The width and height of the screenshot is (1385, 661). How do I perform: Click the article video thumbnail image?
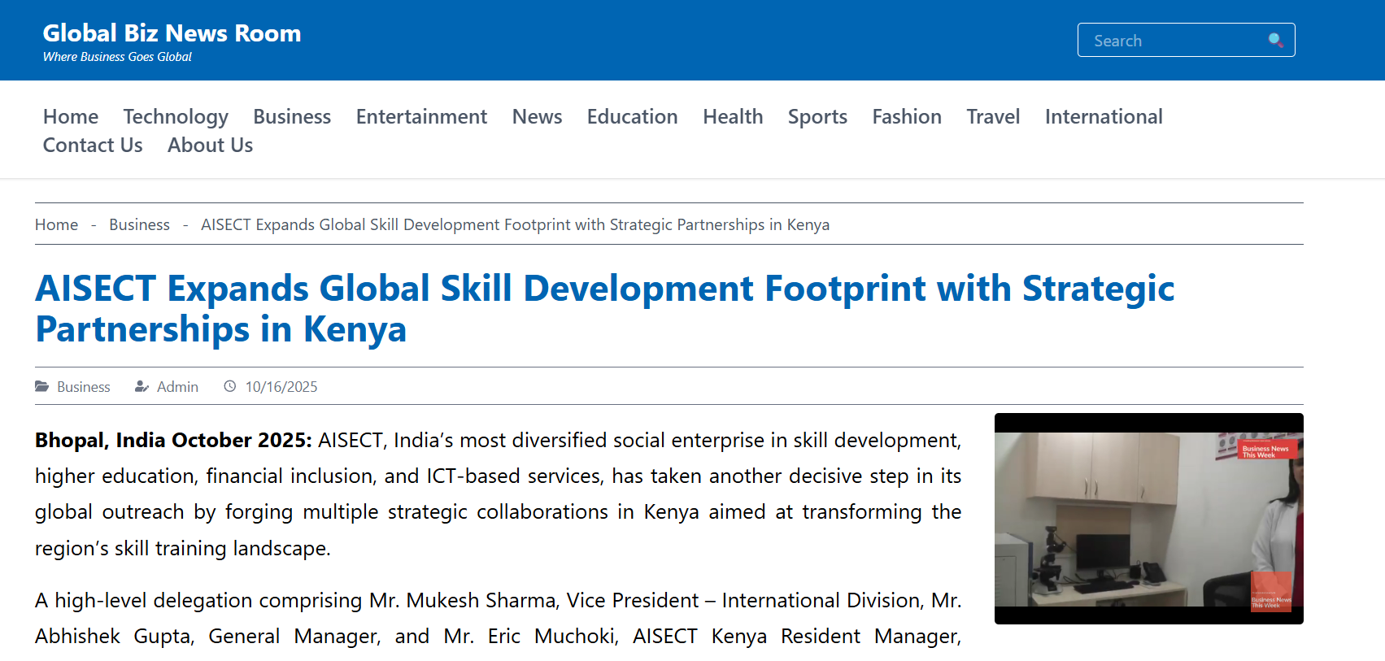coord(1148,519)
